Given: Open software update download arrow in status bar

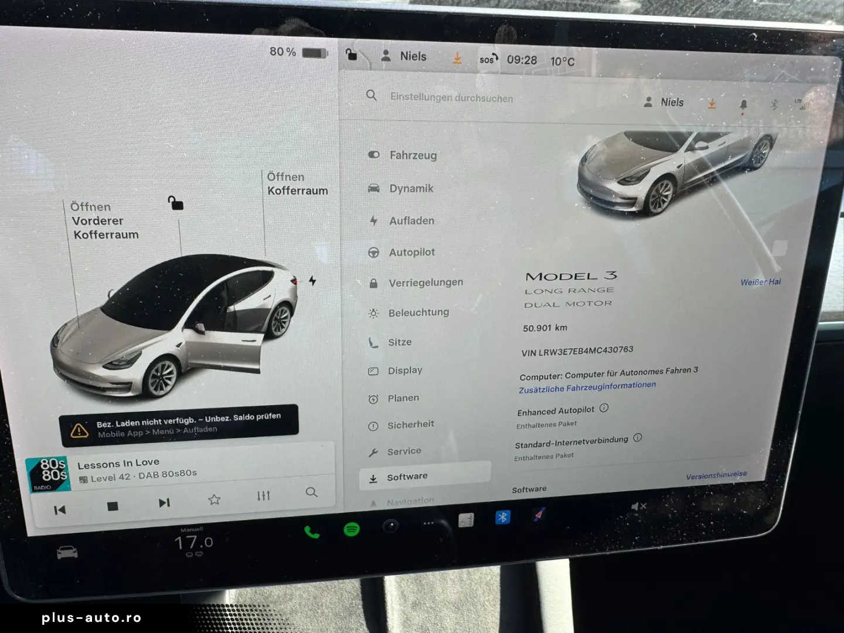Looking at the screenshot, I should click(457, 58).
